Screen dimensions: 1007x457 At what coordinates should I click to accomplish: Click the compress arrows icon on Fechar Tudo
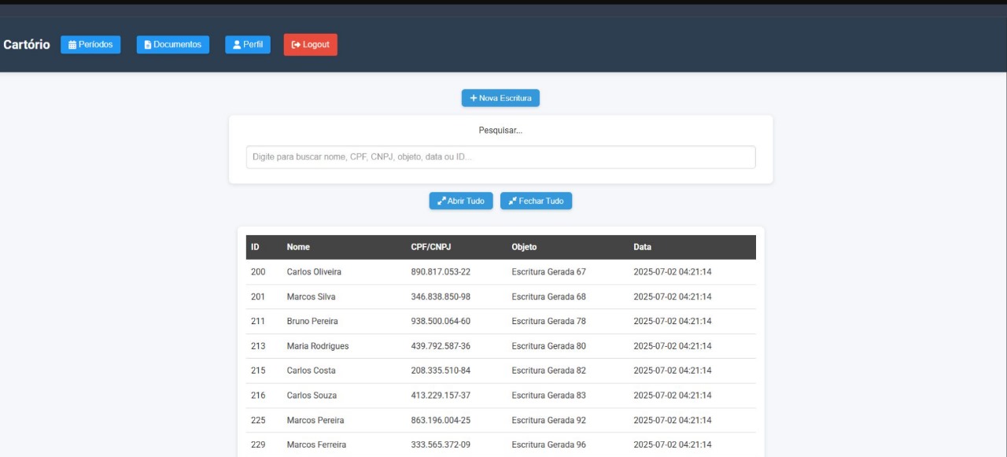[x=513, y=201]
